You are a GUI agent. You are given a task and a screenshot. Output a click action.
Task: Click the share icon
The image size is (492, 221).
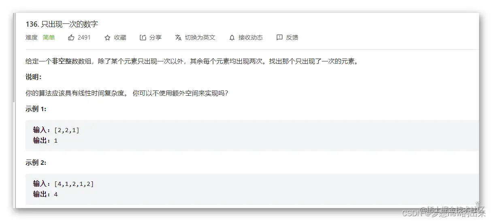coord(143,38)
